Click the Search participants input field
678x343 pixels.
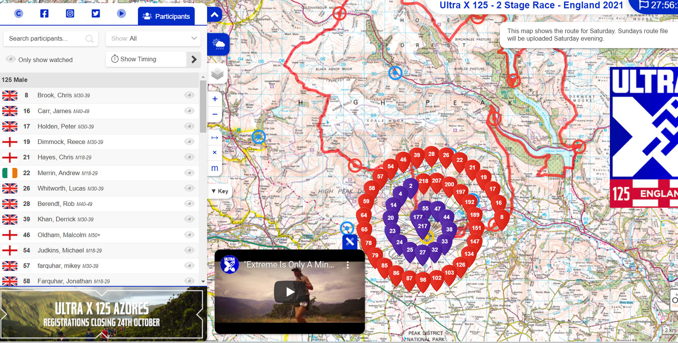46,39
